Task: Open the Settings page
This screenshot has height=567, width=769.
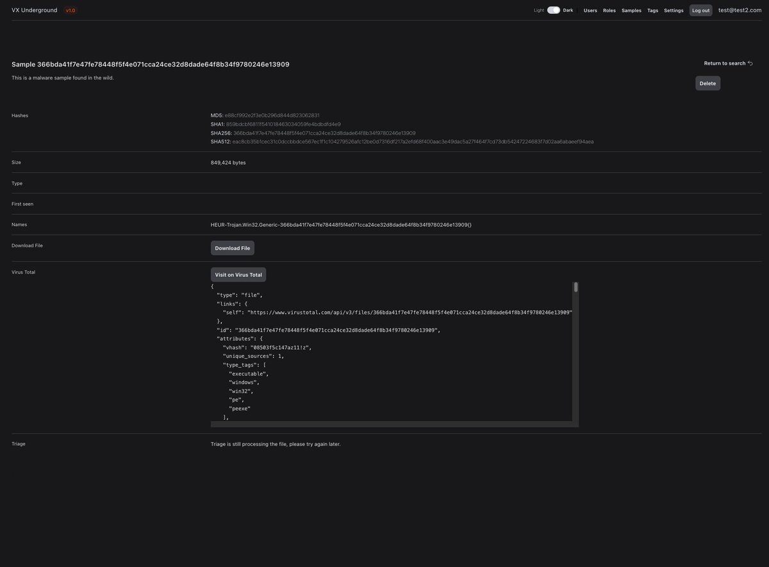Action: (673, 10)
